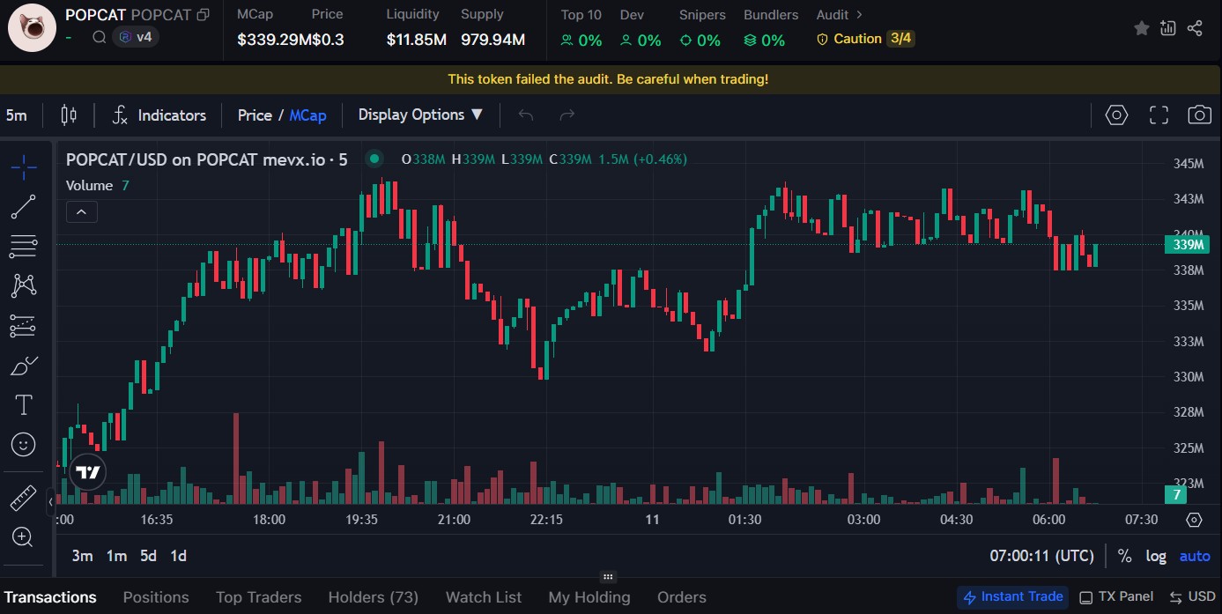
Task: Open the Top Traders tab
Action: (x=258, y=597)
